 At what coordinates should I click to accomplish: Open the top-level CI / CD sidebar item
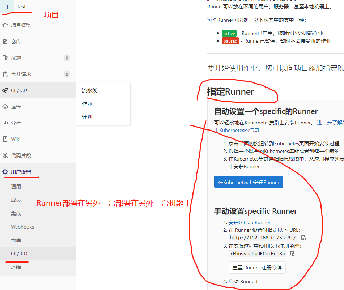tap(19, 90)
